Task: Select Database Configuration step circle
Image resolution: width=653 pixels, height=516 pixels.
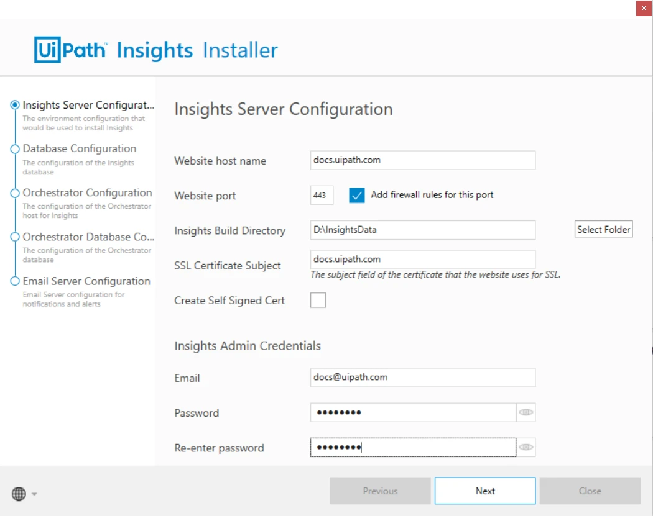Action: click(x=15, y=149)
